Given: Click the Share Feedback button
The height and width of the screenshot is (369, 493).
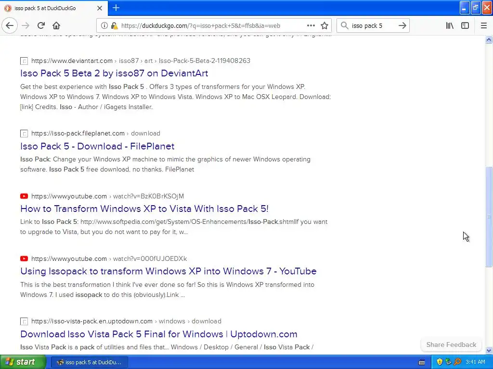Looking at the screenshot, I should point(451,344).
